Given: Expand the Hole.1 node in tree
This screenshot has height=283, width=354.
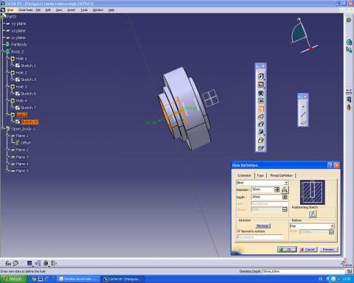Looking at the screenshot, I should pyautogui.click(x=8, y=59).
